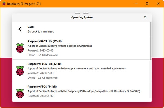Select Raspberry Pi OS (64-bit) title

point(42,87)
